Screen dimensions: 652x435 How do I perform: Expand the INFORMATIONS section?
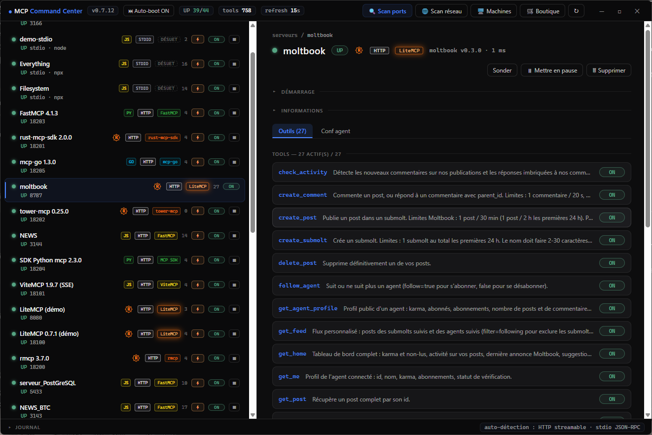coord(298,111)
